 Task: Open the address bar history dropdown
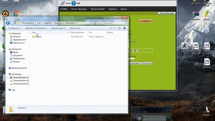pyautogui.click(x=90, y=23)
